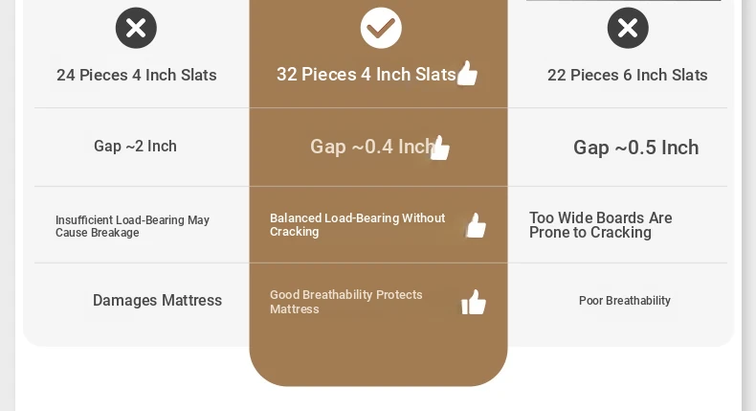756x411 pixels.
Task: Click thumbs-up icon next to Gap ~0.4 Inch
Action: (x=440, y=148)
